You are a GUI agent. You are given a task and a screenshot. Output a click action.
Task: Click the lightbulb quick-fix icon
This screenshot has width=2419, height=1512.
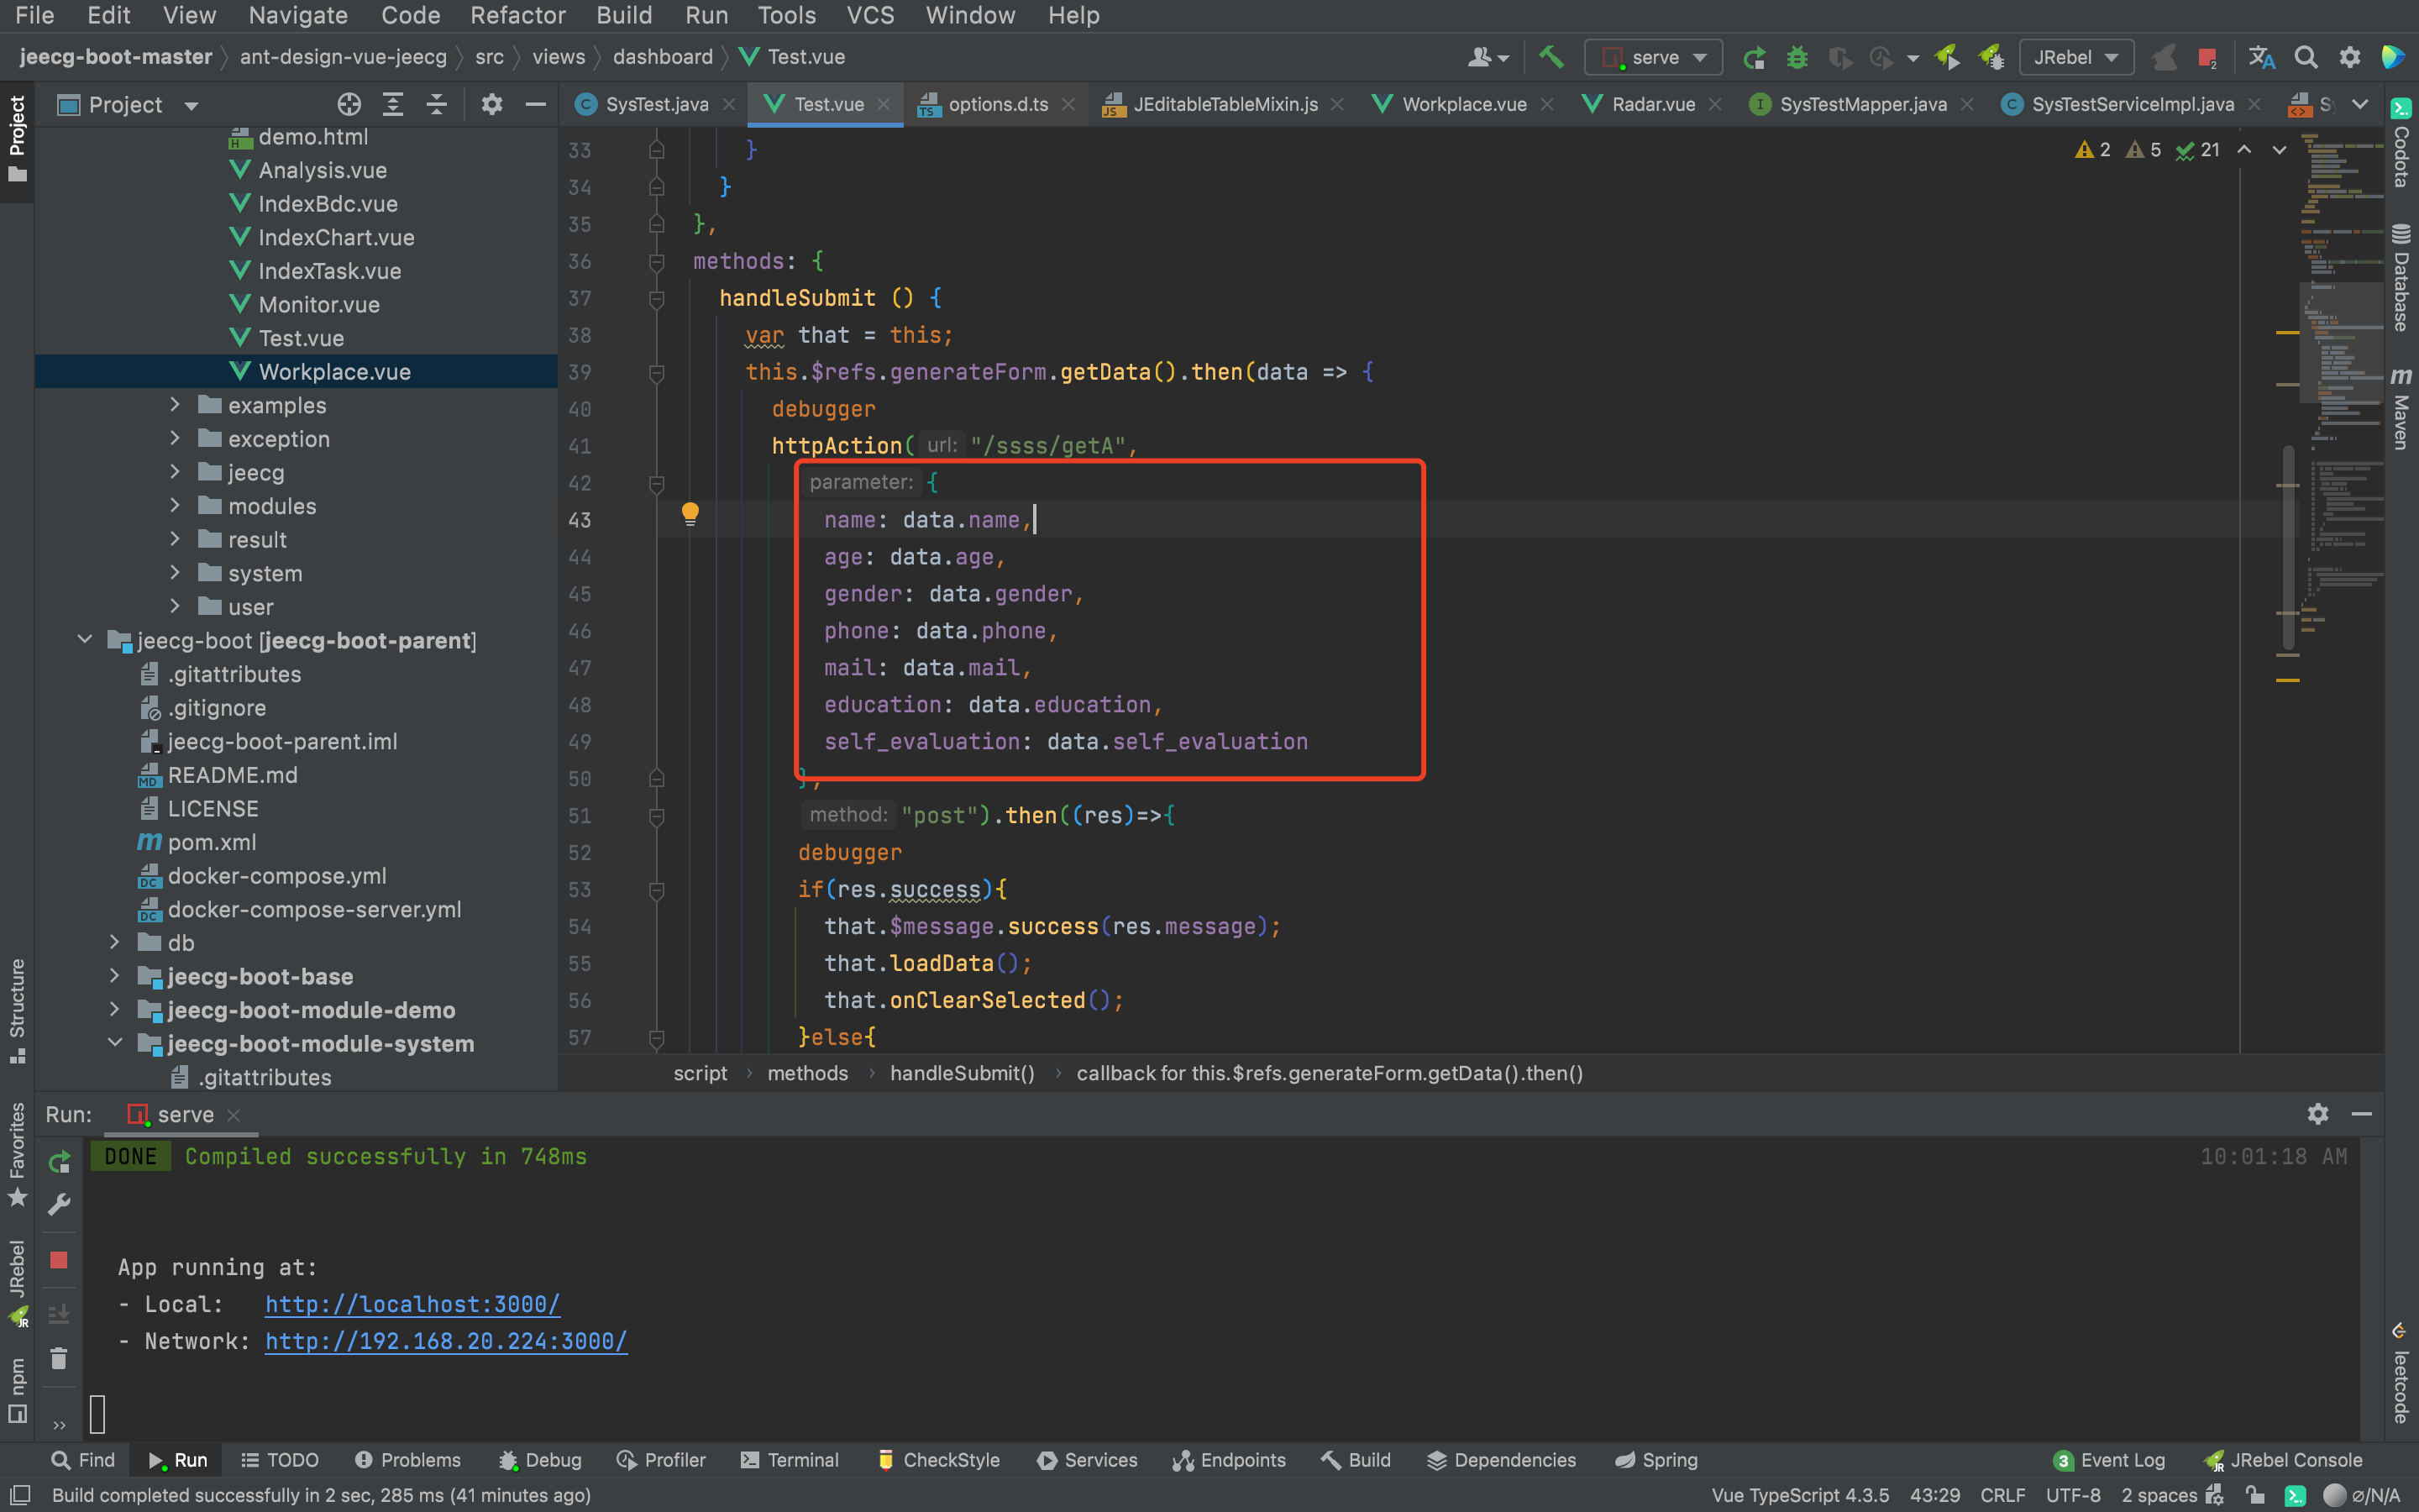[x=690, y=514]
